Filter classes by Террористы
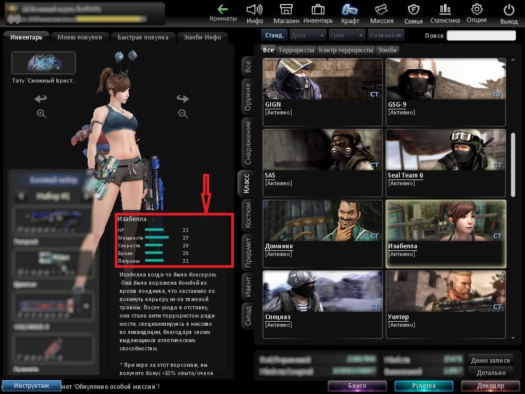This screenshot has width=525, height=394. tap(296, 50)
